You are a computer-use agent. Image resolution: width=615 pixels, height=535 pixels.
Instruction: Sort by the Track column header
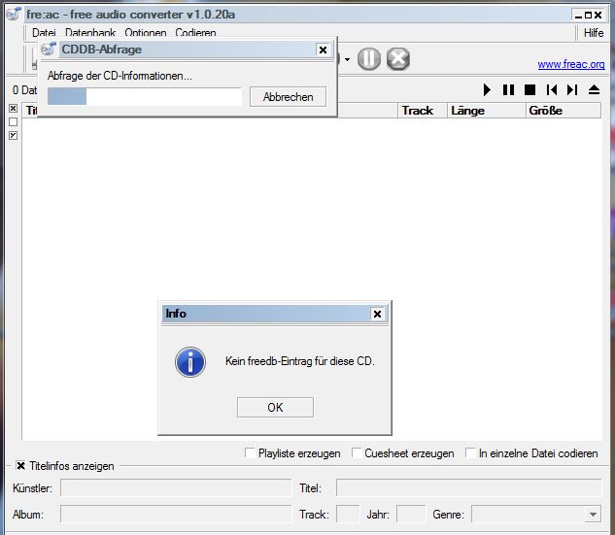coord(423,111)
